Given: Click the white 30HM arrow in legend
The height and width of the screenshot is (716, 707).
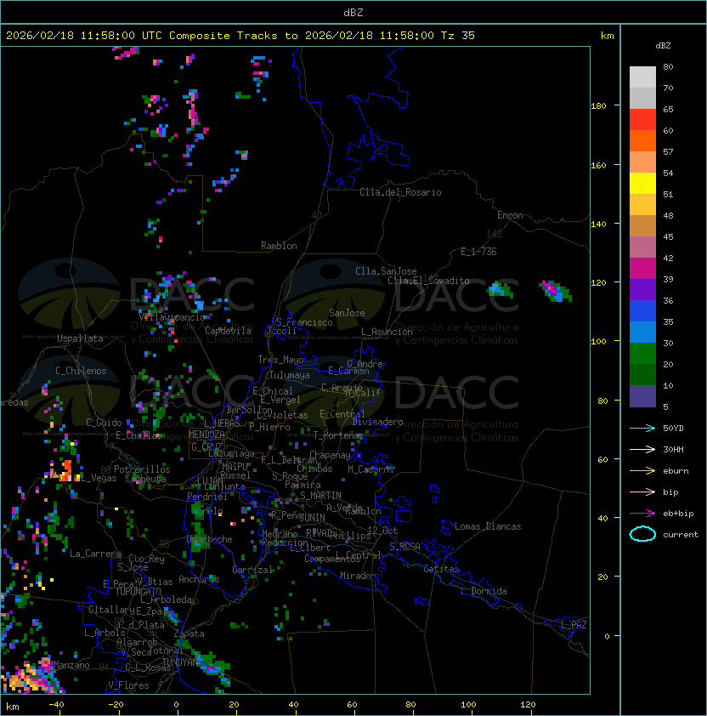Looking at the screenshot, I should (642, 449).
